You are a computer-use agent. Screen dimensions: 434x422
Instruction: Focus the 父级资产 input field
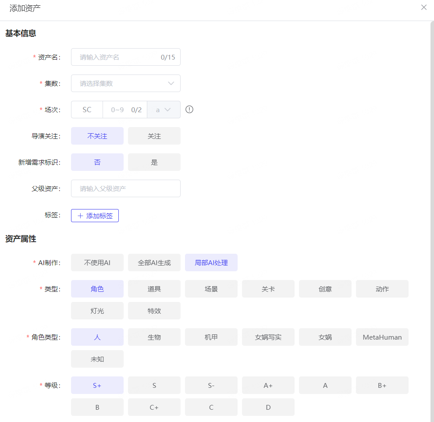[126, 188]
